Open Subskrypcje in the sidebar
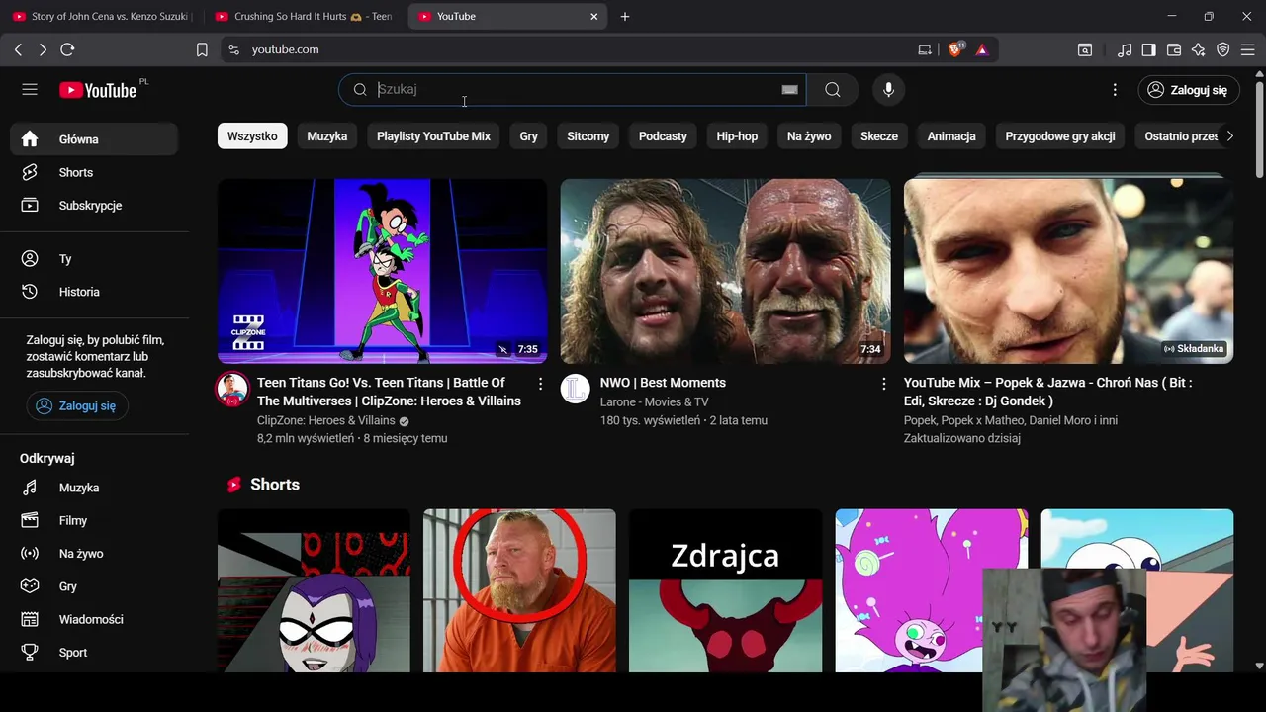This screenshot has height=712, width=1266. point(94,206)
